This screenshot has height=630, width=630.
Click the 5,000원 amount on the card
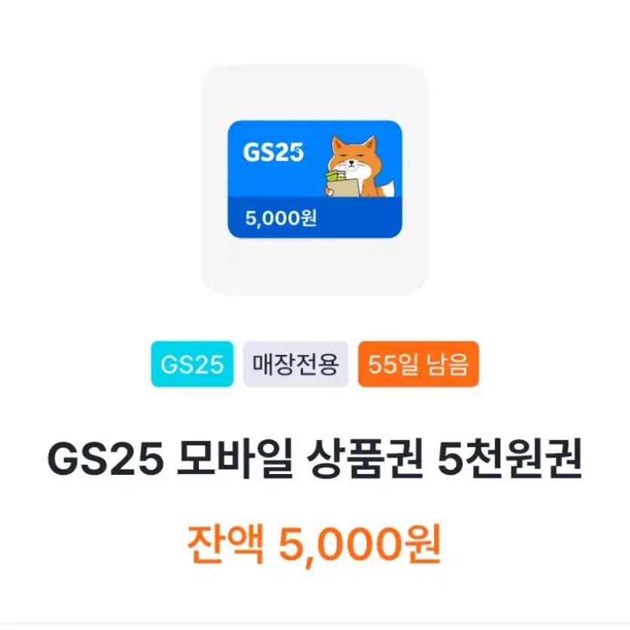281,219
